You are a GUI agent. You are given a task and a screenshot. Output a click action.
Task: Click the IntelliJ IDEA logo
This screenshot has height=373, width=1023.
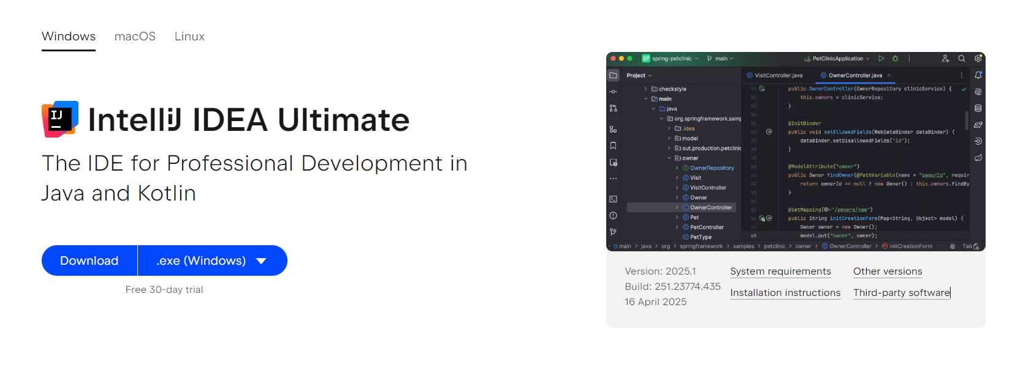pyautogui.click(x=60, y=119)
